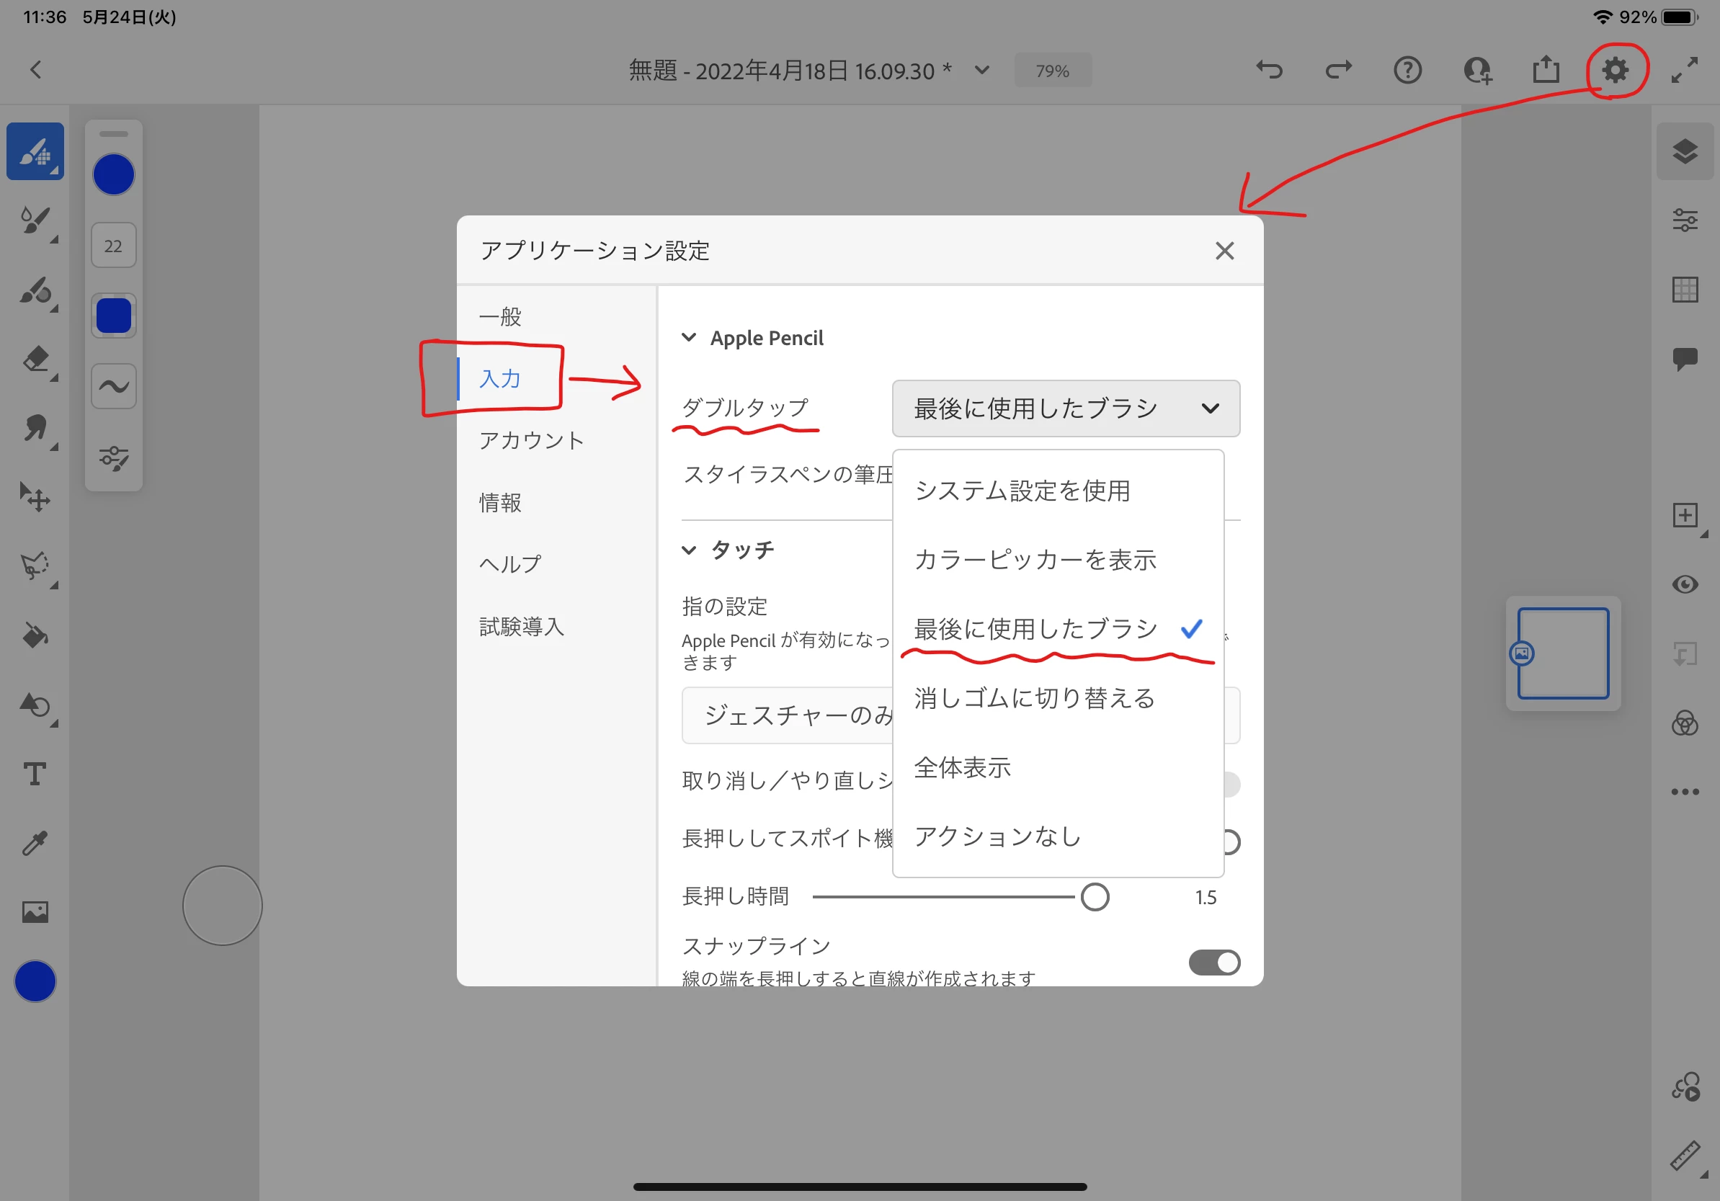1720x1201 pixels.
Task: Select the Type text tool
Action: tap(35, 773)
